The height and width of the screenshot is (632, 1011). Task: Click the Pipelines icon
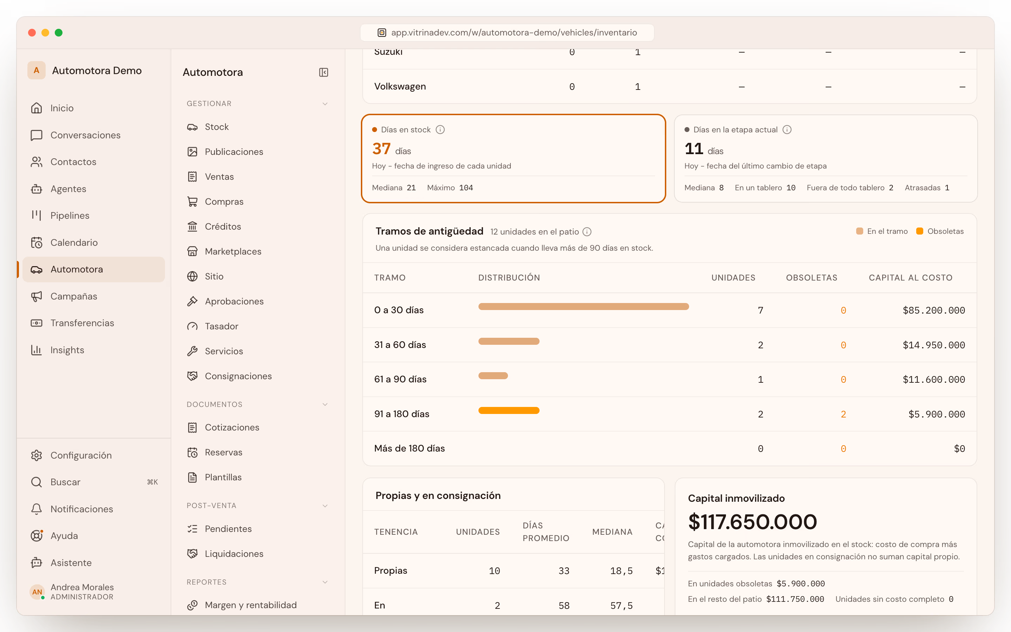coord(37,216)
